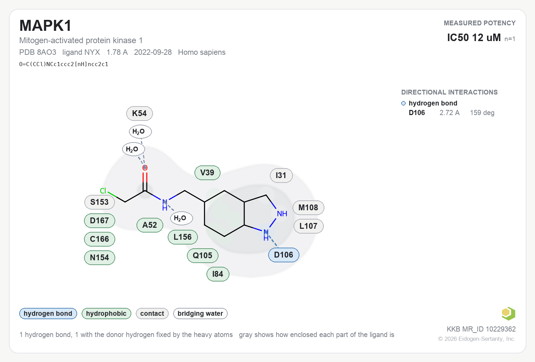Viewport: 535px width, 362px height.
Task: Click the Q105 residue label
Action: [x=202, y=255]
